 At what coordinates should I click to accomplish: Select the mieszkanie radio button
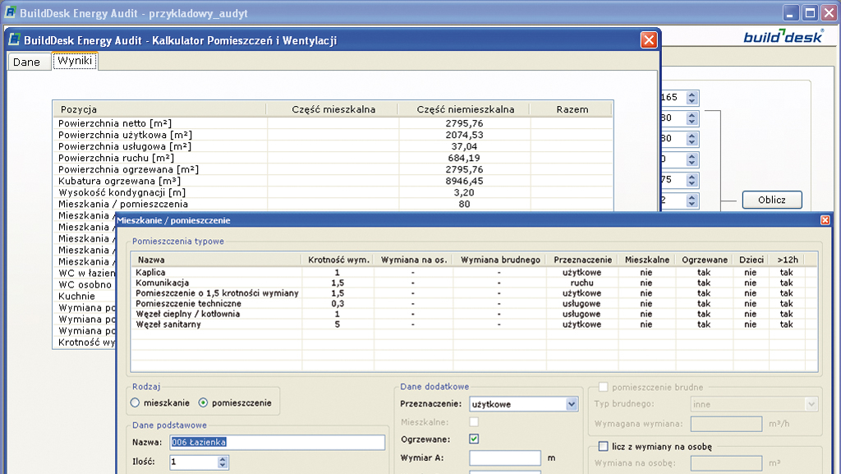pyautogui.click(x=135, y=403)
